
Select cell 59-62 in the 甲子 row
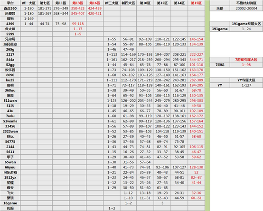tap(196, 157)
